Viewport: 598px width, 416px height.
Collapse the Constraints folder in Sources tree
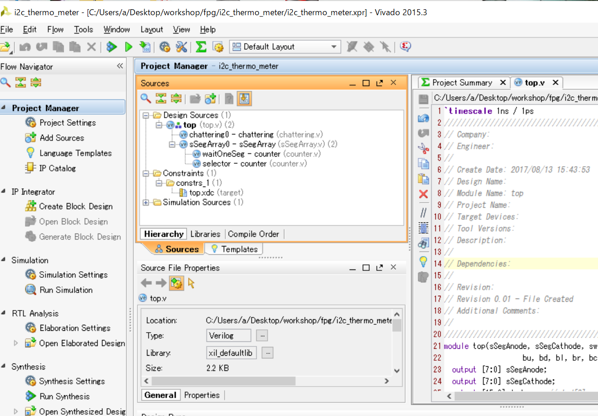146,174
